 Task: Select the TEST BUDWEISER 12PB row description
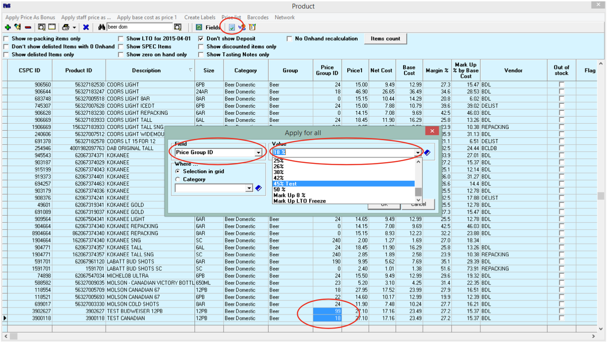tap(150, 311)
